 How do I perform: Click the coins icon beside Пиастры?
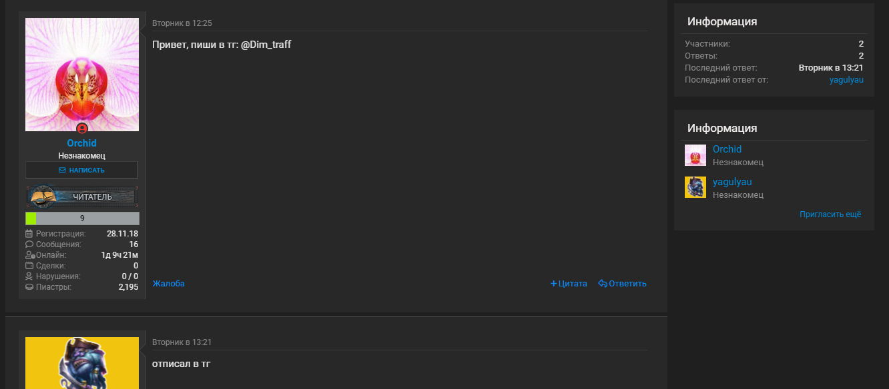29,287
